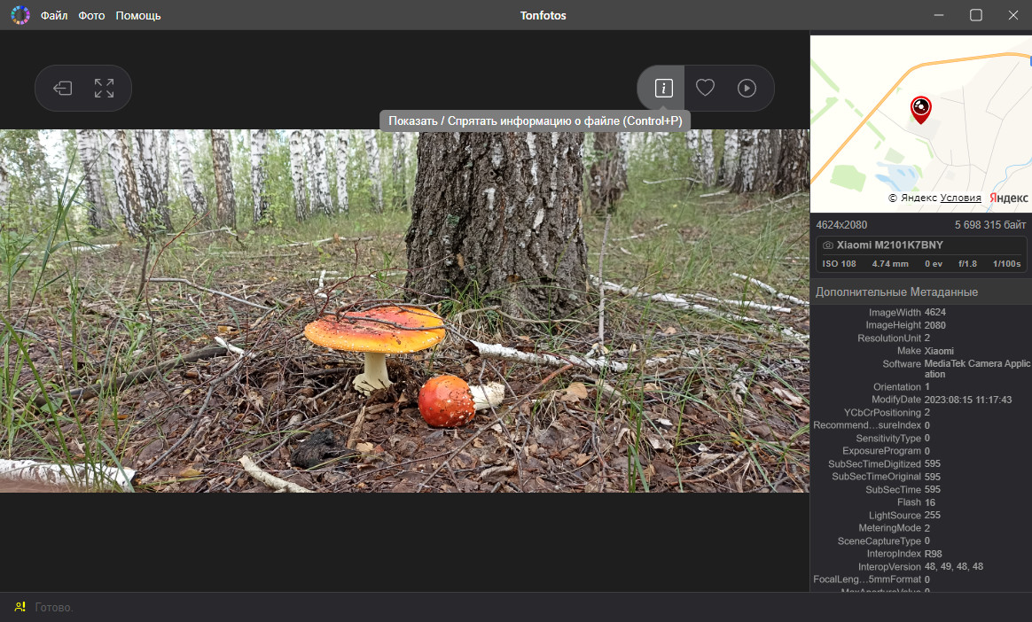Open the Фото menu
This screenshot has width=1032, height=622.
click(x=91, y=15)
